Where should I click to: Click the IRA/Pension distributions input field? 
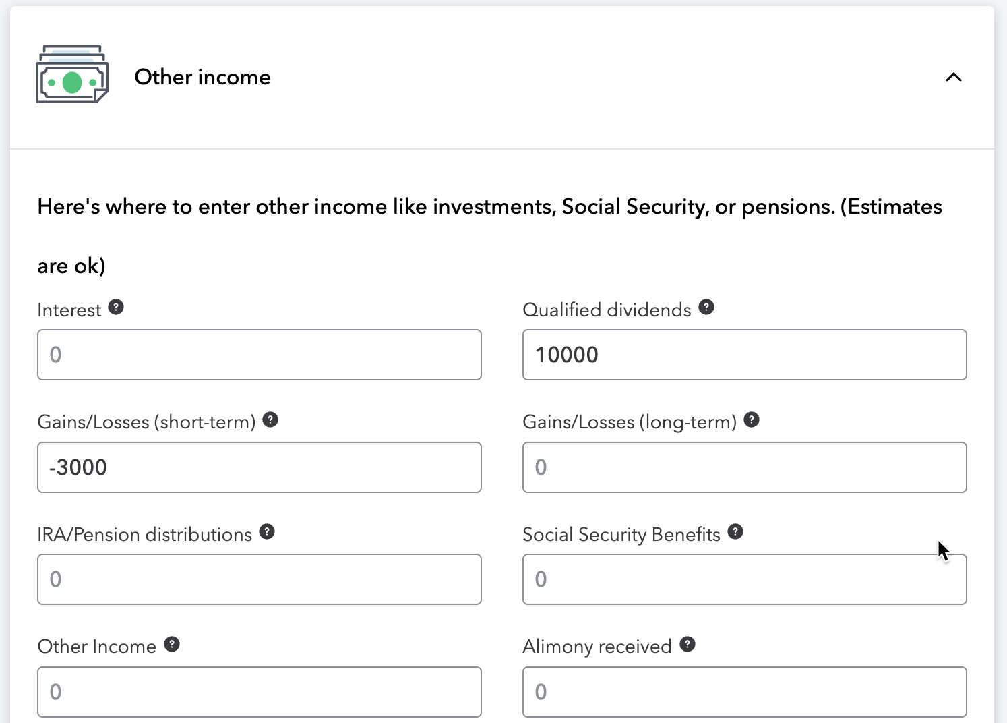pos(260,579)
